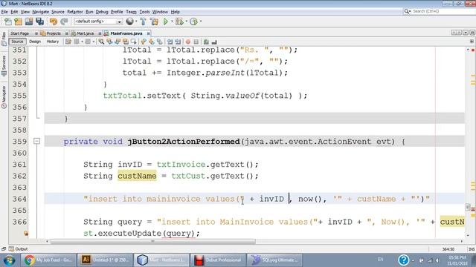This screenshot has height=267, width=476.
Task: Click the New Project toolbar icon
Action: 18,22
